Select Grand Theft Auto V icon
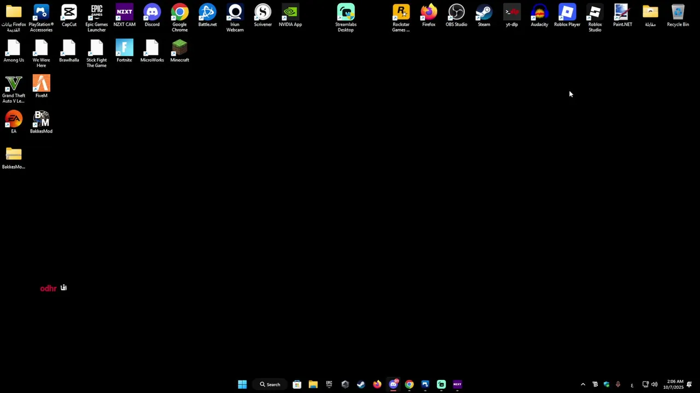The image size is (700, 393). [x=14, y=90]
